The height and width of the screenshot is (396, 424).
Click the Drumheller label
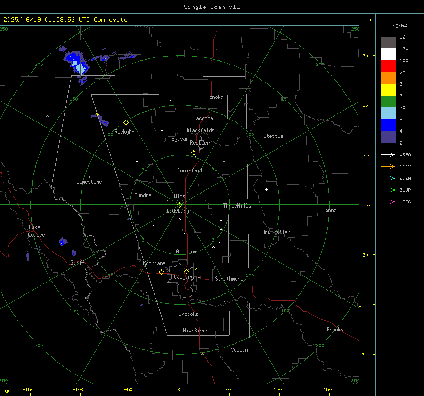[x=276, y=232]
